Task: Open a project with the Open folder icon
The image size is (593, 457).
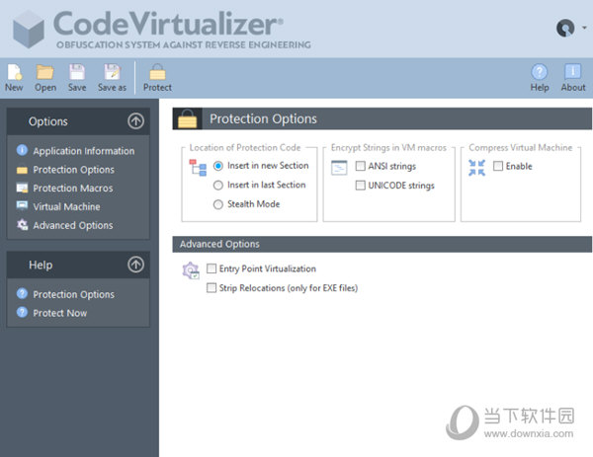Action: click(x=45, y=72)
